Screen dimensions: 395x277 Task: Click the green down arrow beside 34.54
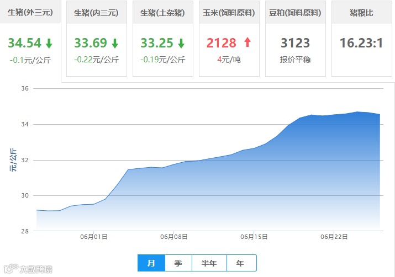point(49,43)
